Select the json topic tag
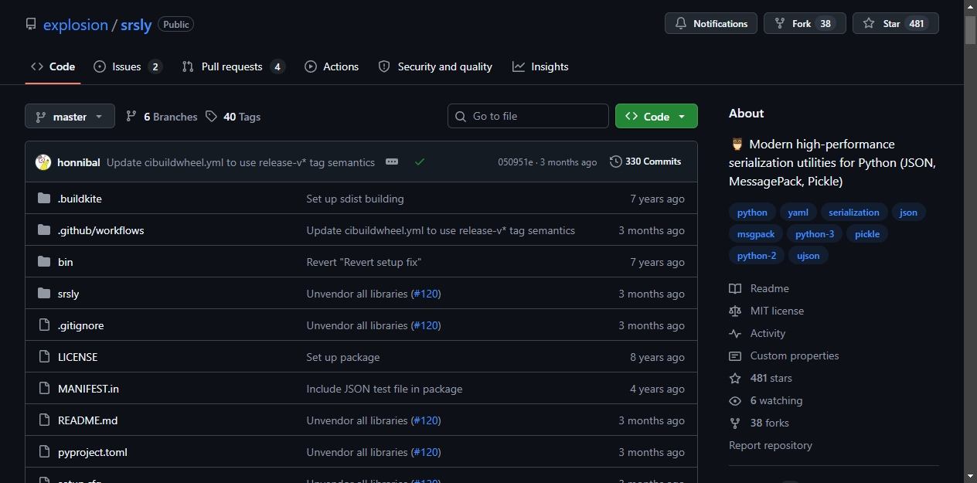 tap(909, 213)
